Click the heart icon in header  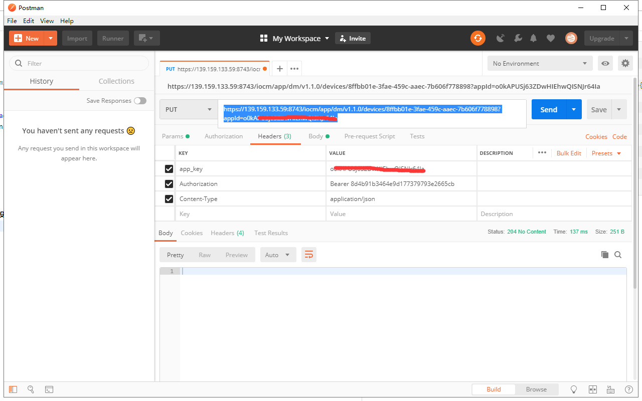(x=551, y=38)
